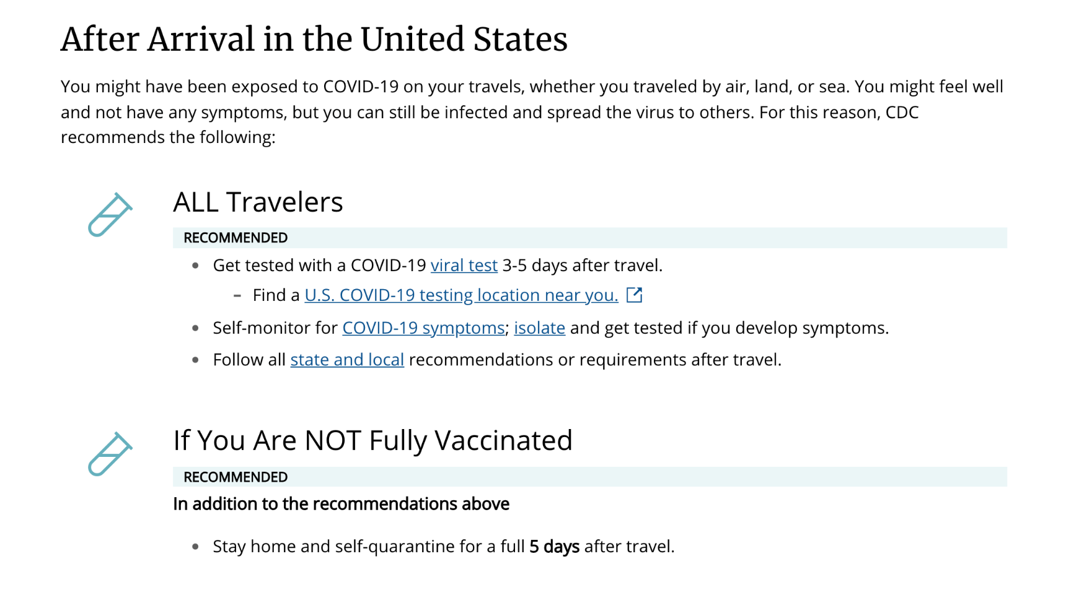Click the Stay home and self-quarantine bullet
Viewport: 1066px width, 590px height.
click(x=444, y=547)
